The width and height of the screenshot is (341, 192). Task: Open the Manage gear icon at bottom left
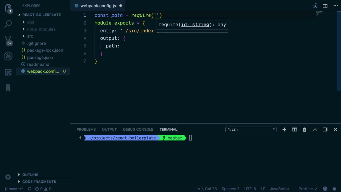click(x=8, y=177)
